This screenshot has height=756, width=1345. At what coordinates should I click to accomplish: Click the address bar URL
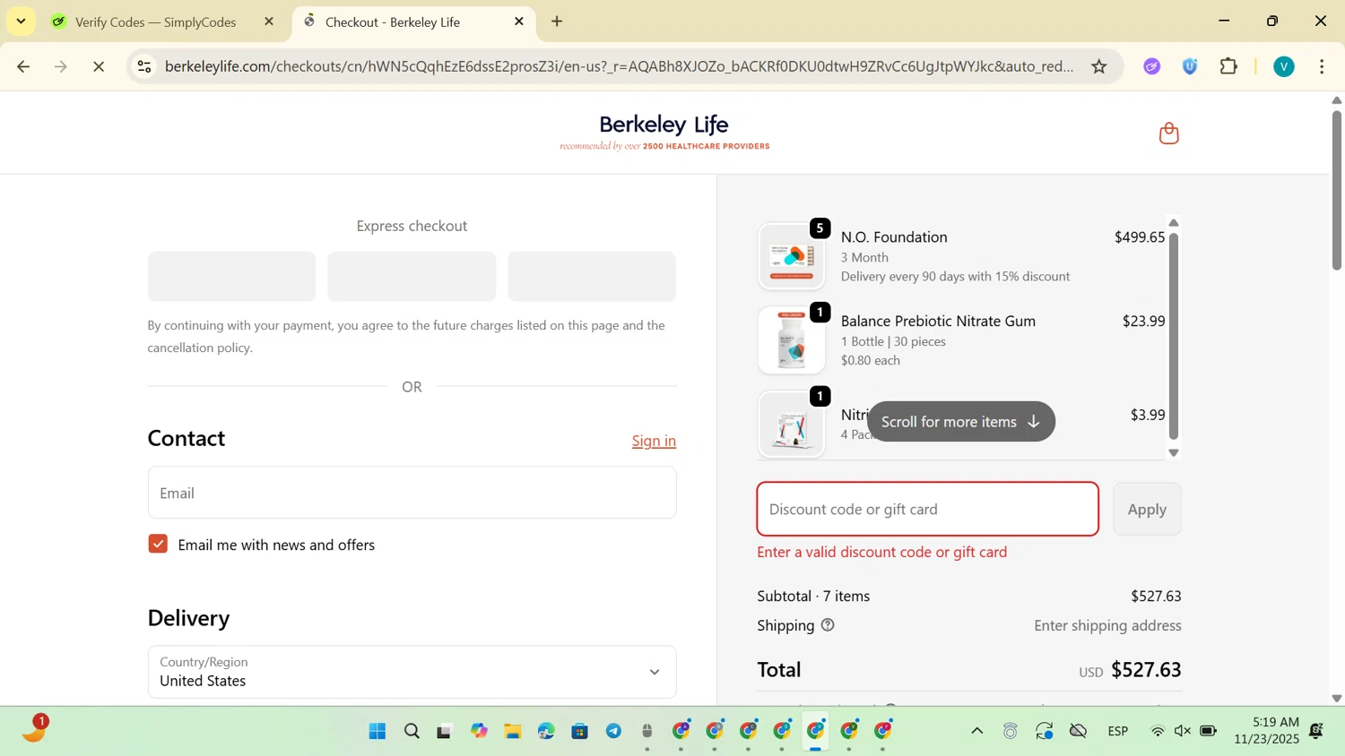[x=619, y=66]
